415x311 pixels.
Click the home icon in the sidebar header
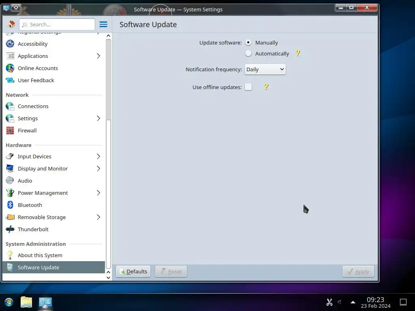click(x=11, y=24)
